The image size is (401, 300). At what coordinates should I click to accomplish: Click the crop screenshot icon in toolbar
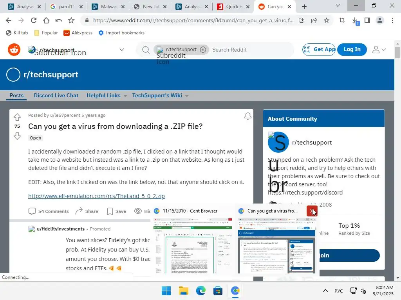[x=342, y=20]
